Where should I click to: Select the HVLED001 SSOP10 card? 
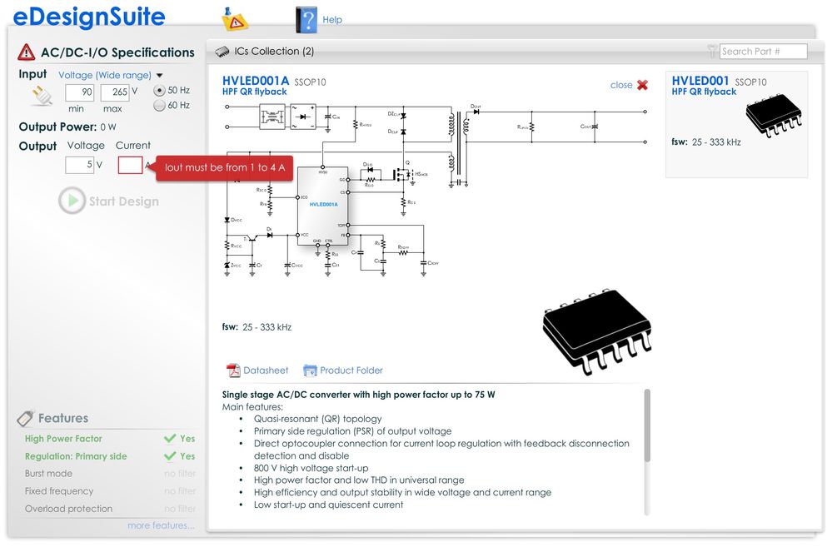(x=736, y=124)
